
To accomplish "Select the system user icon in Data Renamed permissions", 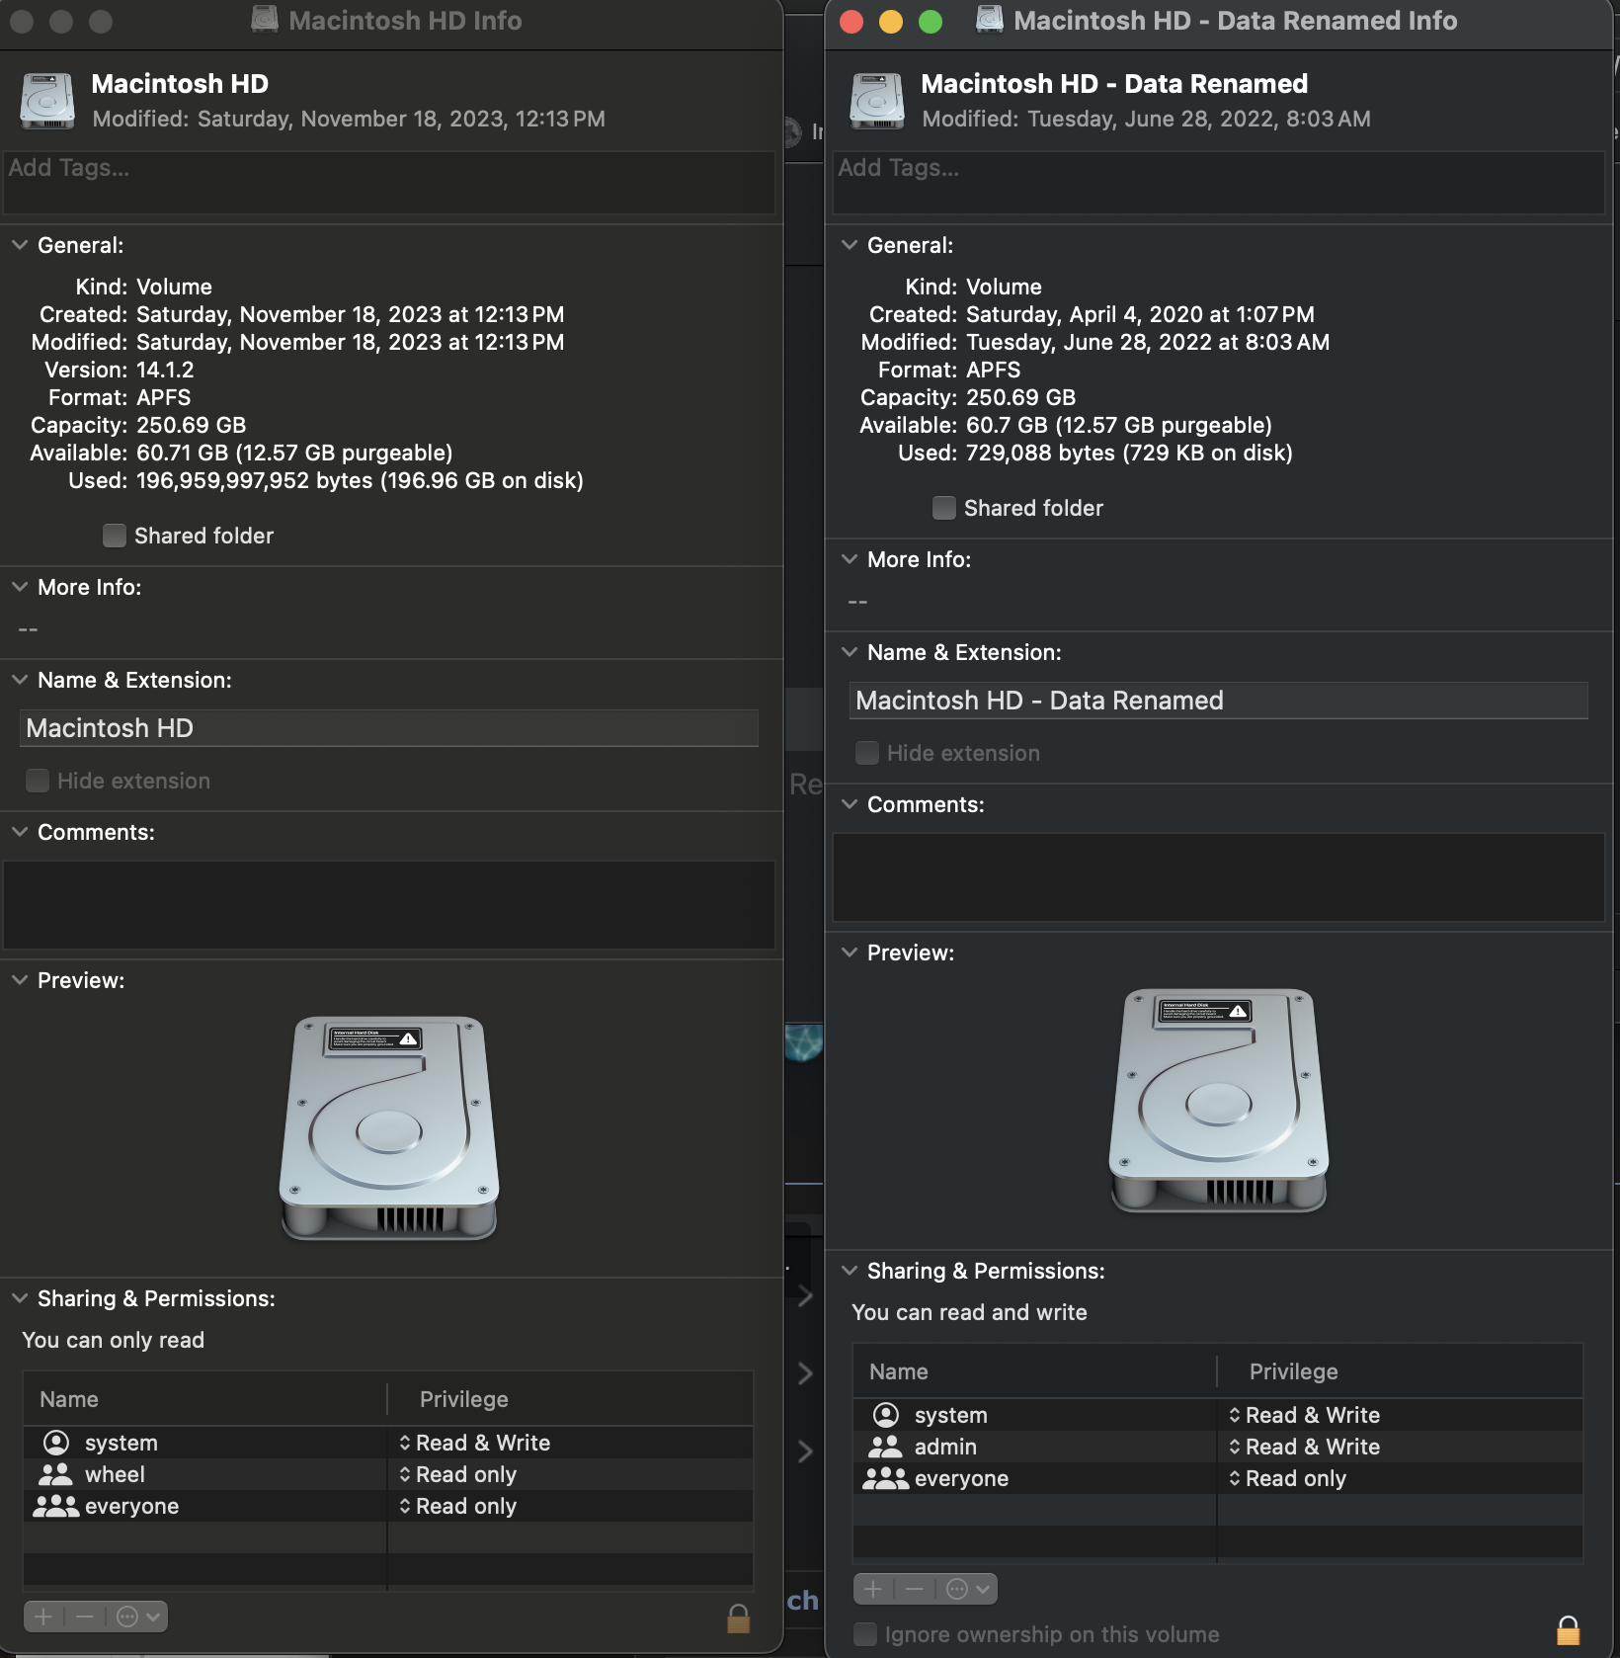I will click(886, 1415).
